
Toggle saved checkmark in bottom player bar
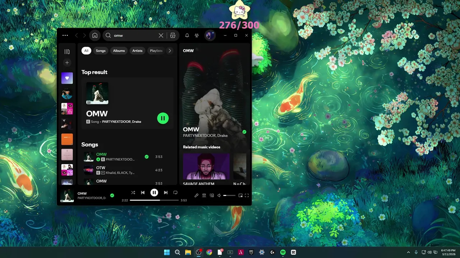click(x=112, y=195)
